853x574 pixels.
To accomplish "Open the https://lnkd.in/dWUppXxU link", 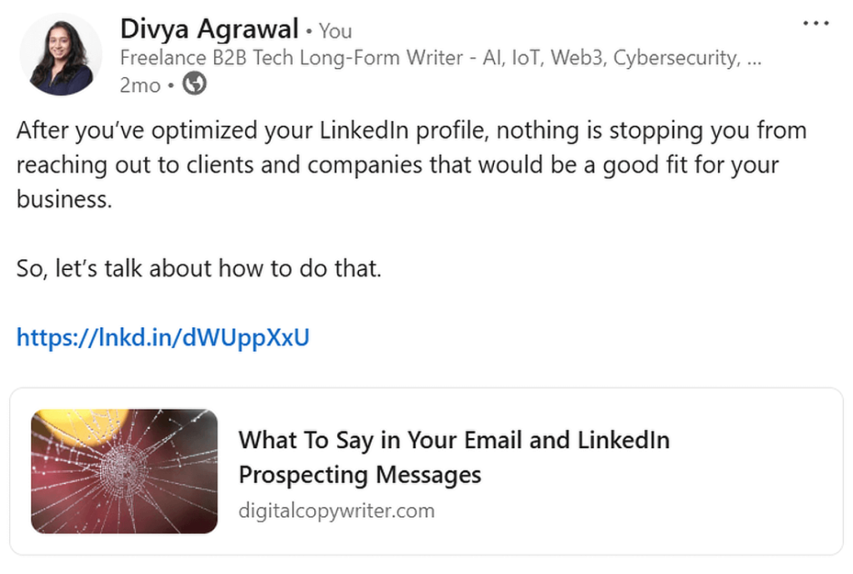I will click(x=162, y=337).
